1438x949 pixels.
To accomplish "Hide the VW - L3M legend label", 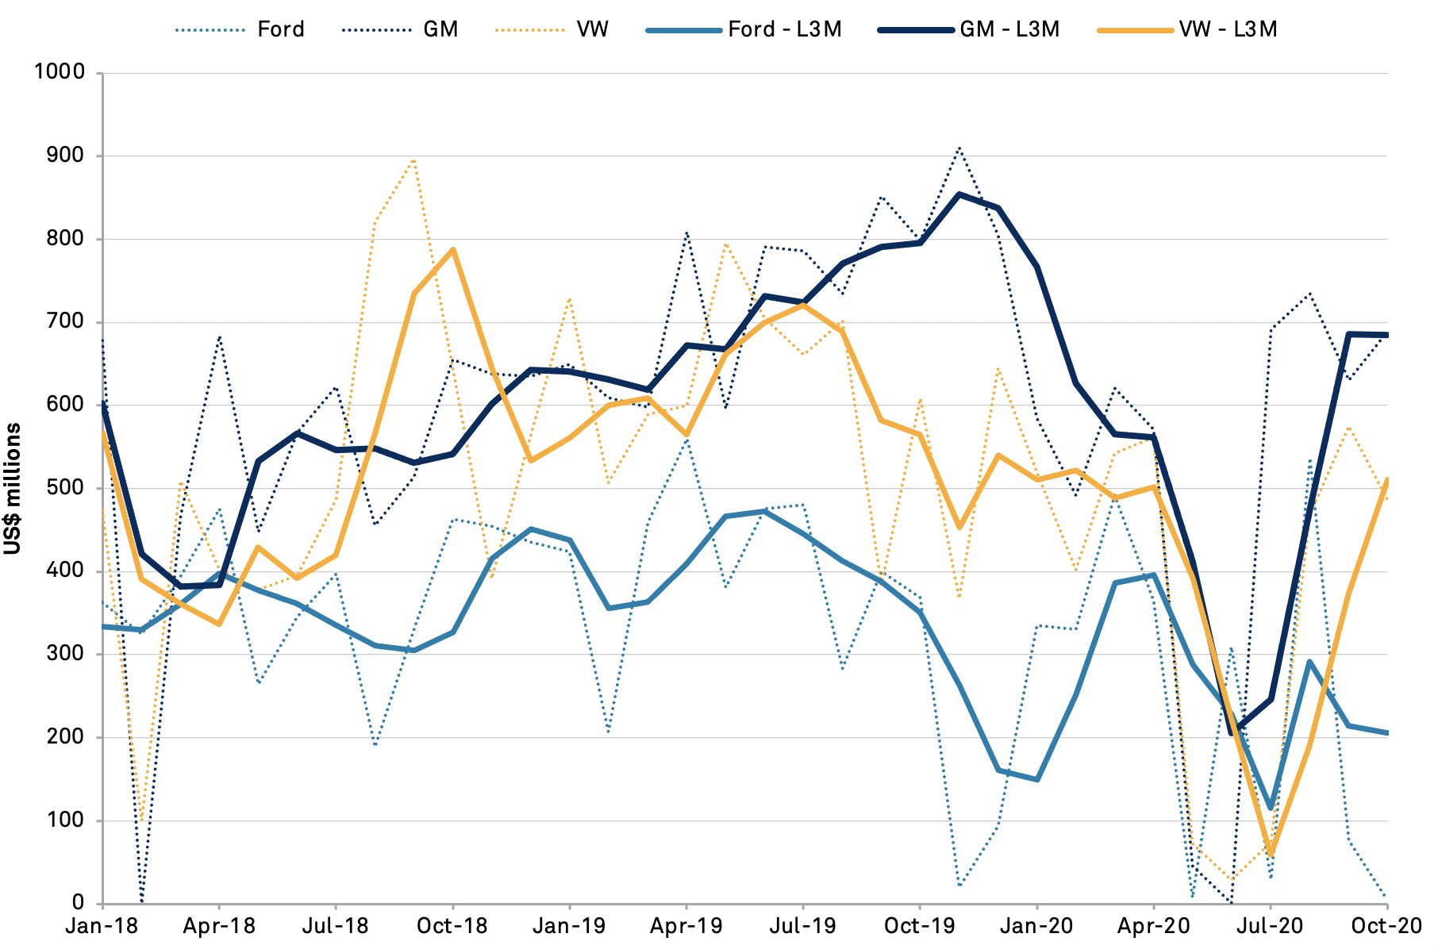I will 1228,30.
